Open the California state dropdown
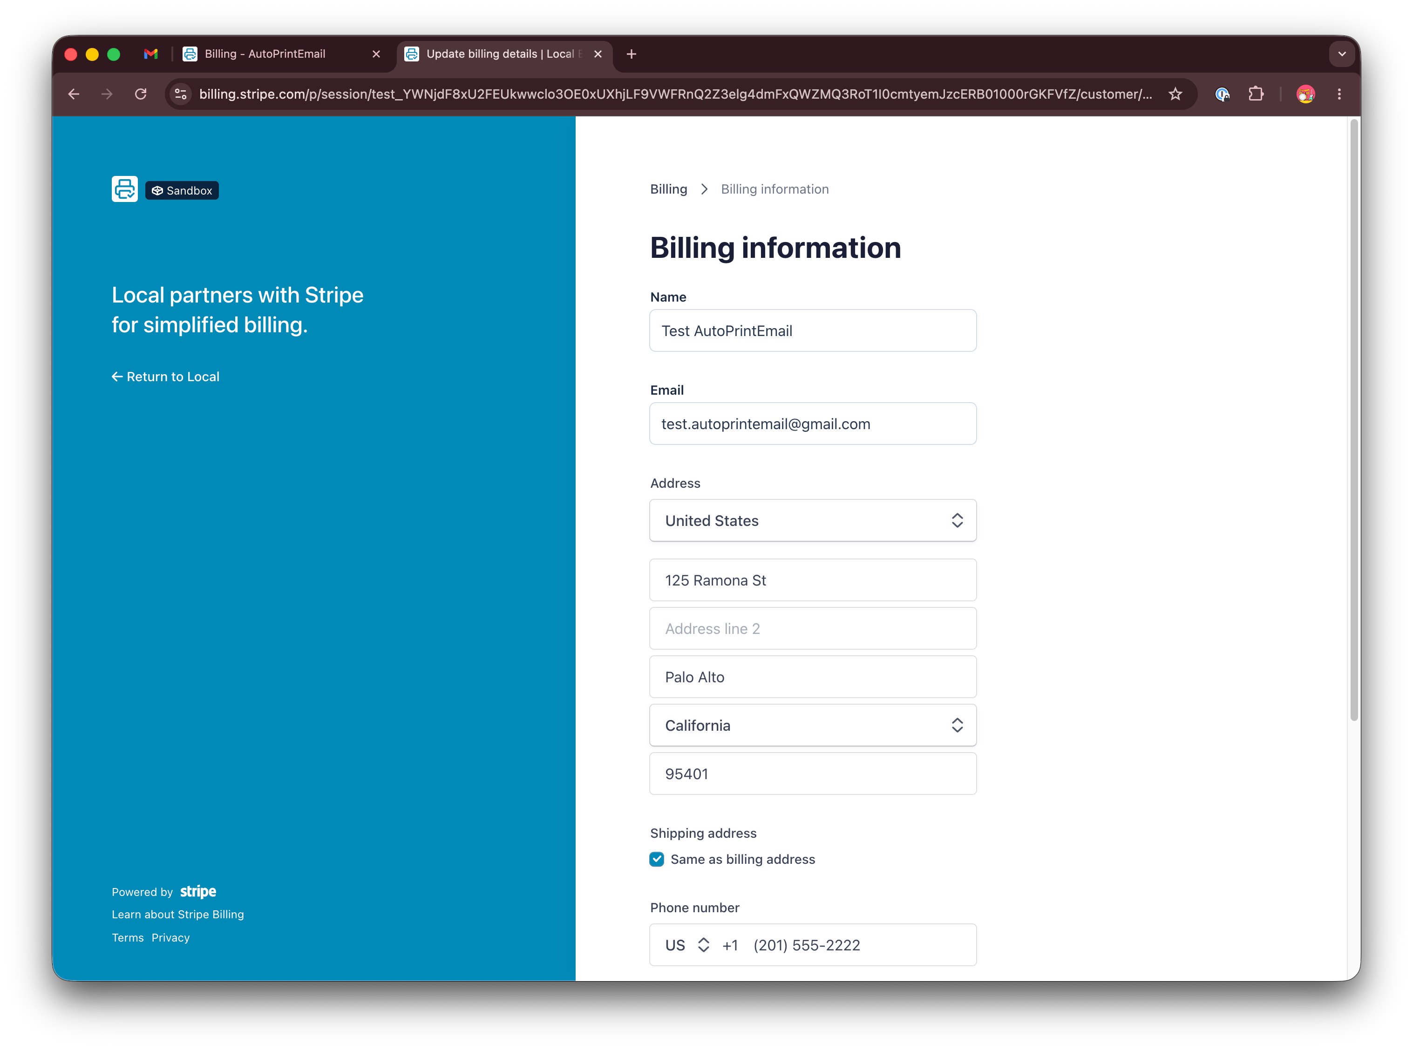The image size is (1413, 1050). click(813, 725)
